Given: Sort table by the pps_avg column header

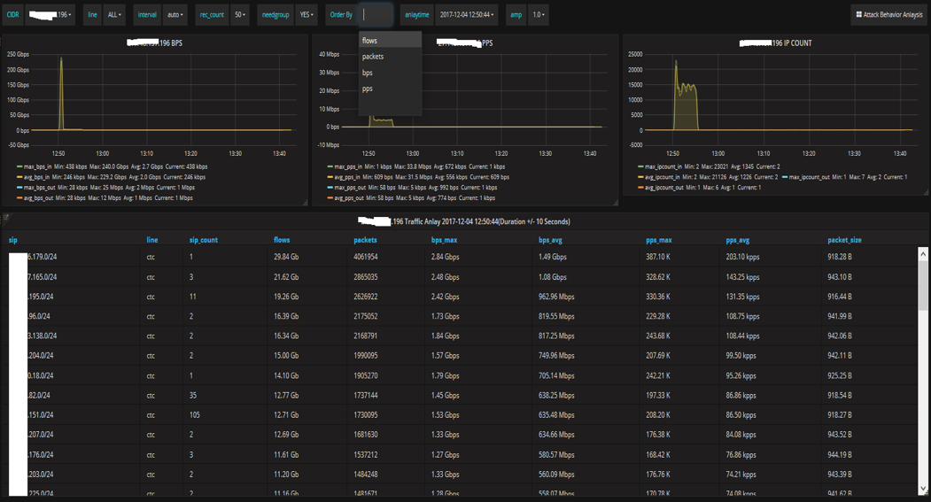Looking at the screenshot, I should tap(737, 240).
